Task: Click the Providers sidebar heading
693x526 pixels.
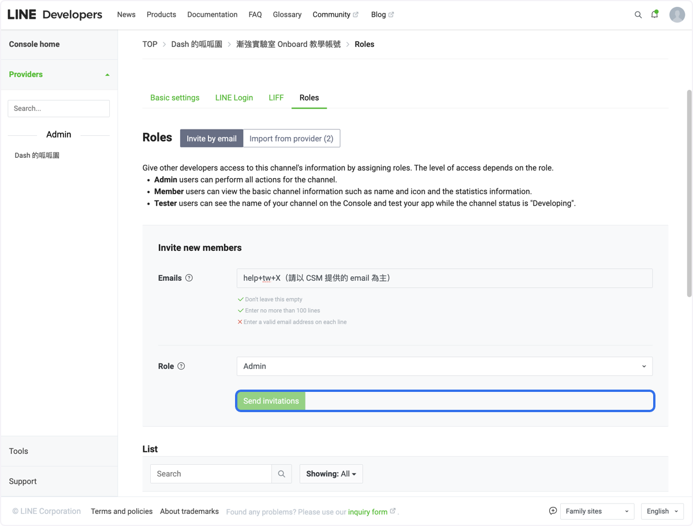Action: 26,75
